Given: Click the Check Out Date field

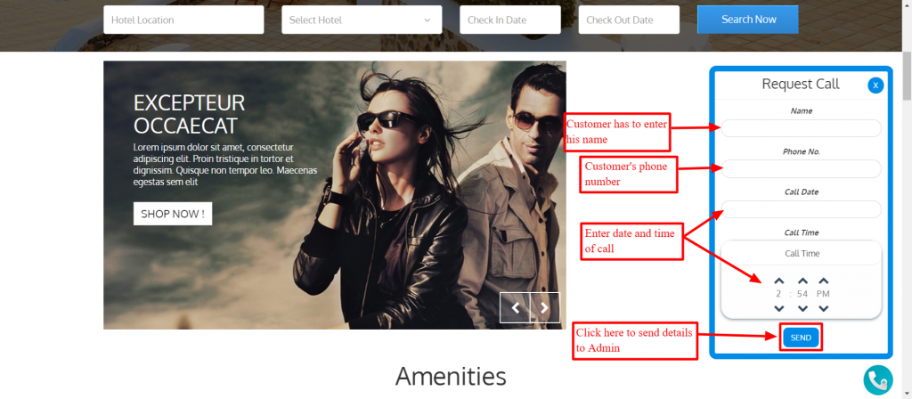Looking at the screenshot, I should click(629, 20).
